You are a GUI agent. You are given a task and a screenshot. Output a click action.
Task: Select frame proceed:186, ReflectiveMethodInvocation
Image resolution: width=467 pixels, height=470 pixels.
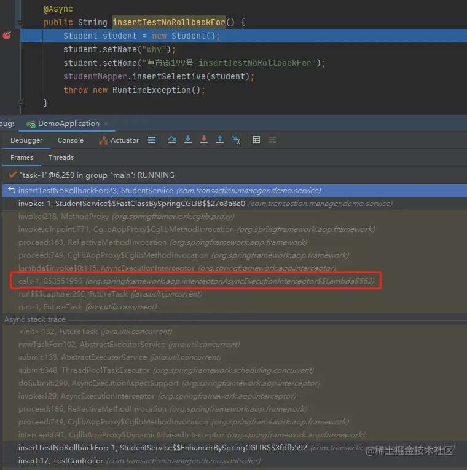[234, 409]
